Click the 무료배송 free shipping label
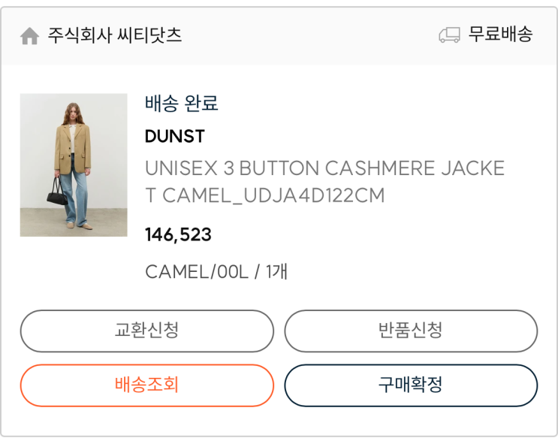The height and width of the screenshot is (438, 558). (x=500, y=35)
